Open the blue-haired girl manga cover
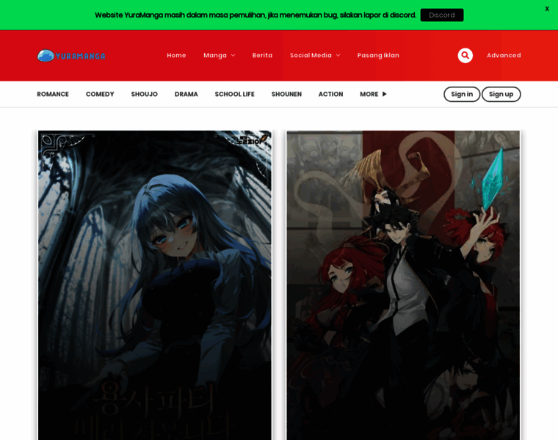The height and width of the screenshot is (440, 558). coord(155,285)
